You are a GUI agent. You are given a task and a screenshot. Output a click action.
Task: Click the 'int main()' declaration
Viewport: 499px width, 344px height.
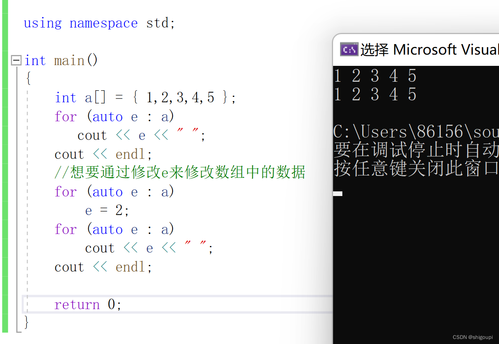(x=61, y=60)
